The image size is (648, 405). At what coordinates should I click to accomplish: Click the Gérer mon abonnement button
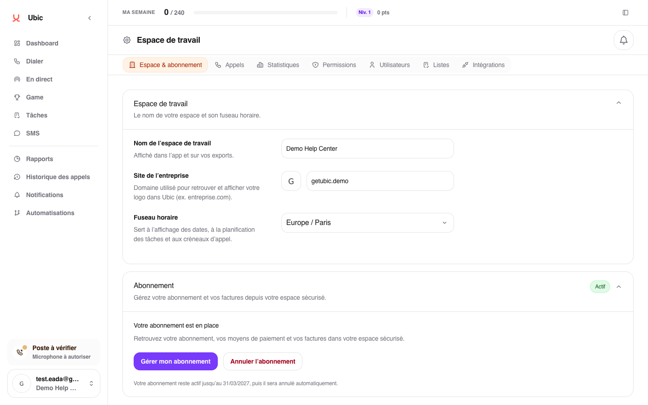pyautogui.click(x=175, y=361)
